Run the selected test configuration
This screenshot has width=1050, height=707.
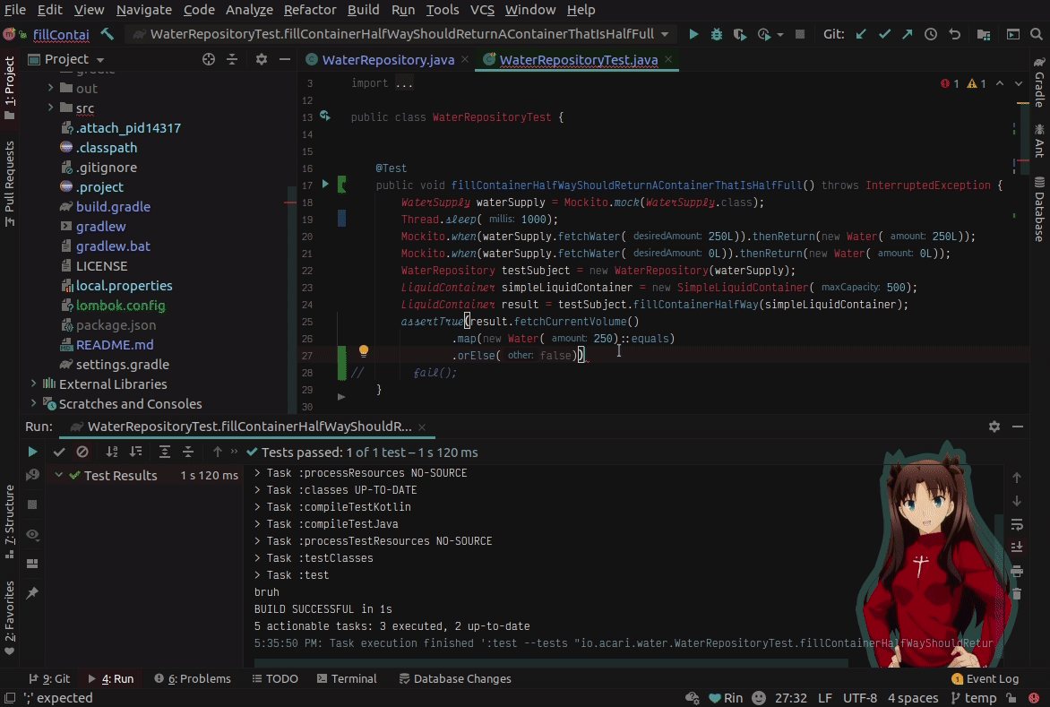(693, 34)
